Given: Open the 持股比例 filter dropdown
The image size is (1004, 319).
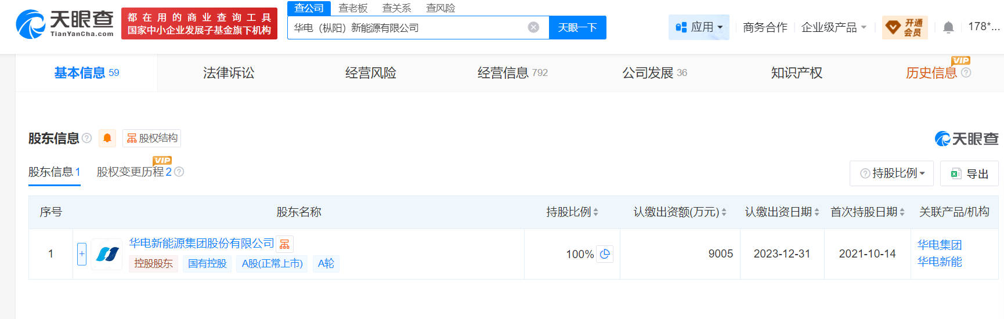Looking at the screenshot, I should [891, 173].
